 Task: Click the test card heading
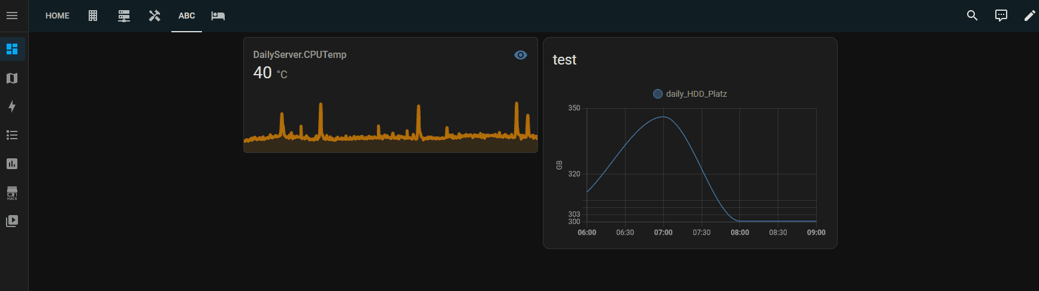(564, 60)
